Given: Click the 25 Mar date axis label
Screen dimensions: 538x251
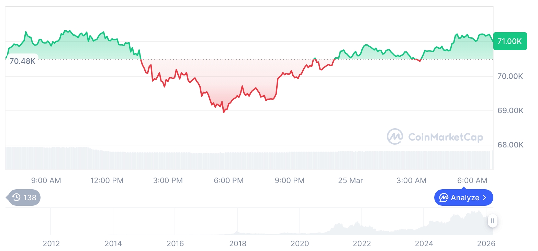Looking at the screenshot, I should tap(350, 180).
